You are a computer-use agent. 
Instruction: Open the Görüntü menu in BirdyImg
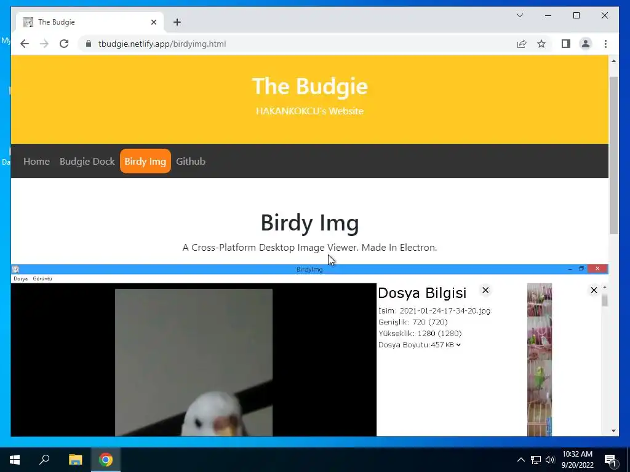(x=42, y=278)
